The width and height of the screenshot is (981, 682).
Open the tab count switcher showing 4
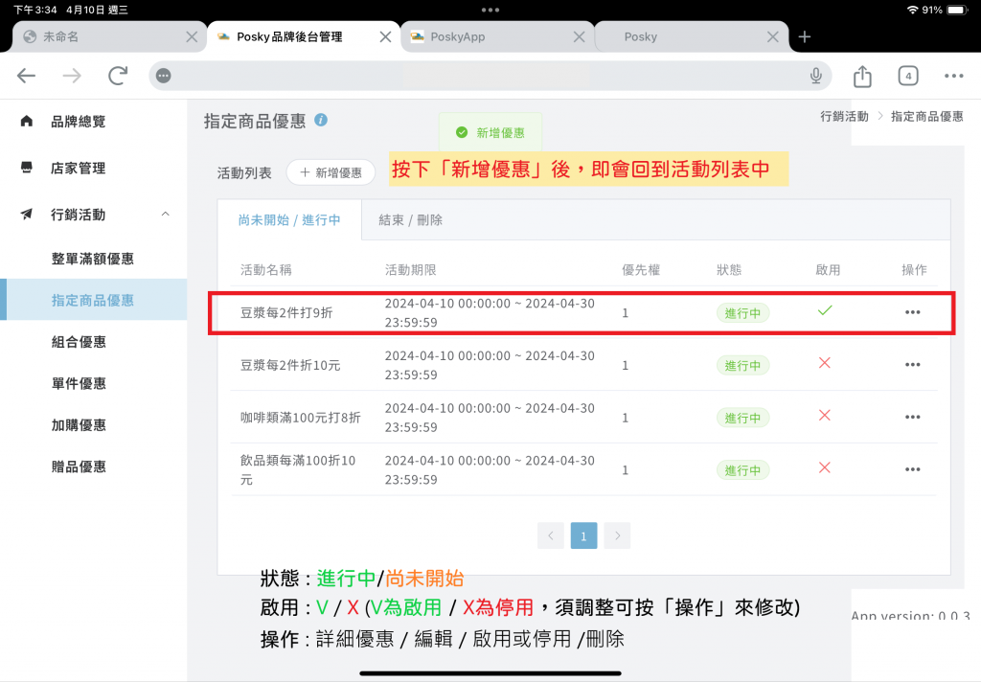(908, 76)
